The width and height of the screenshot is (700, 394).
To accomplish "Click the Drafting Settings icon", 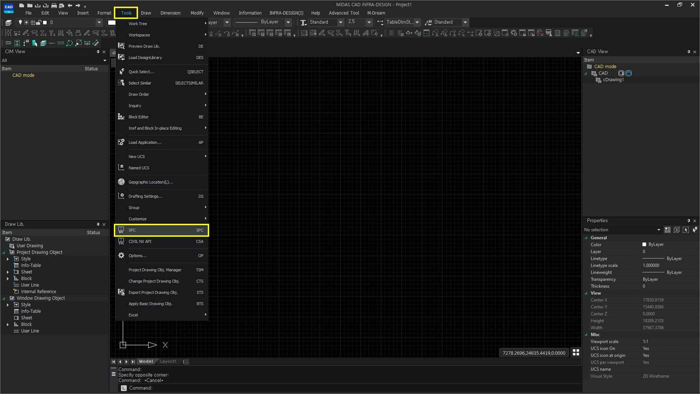I will point(121,196).
